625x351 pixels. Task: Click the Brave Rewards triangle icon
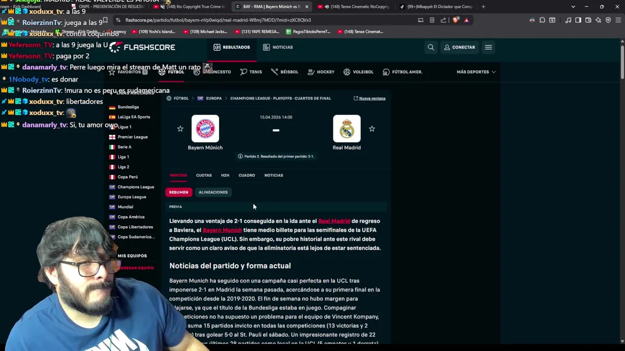pyautogui.click(x=466, y=20)
